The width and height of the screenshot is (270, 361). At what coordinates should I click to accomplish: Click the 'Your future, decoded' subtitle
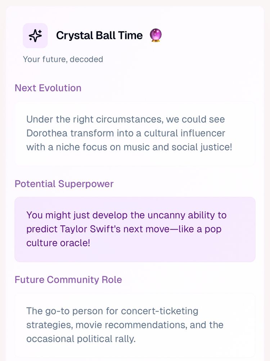[x=63, y=59]
